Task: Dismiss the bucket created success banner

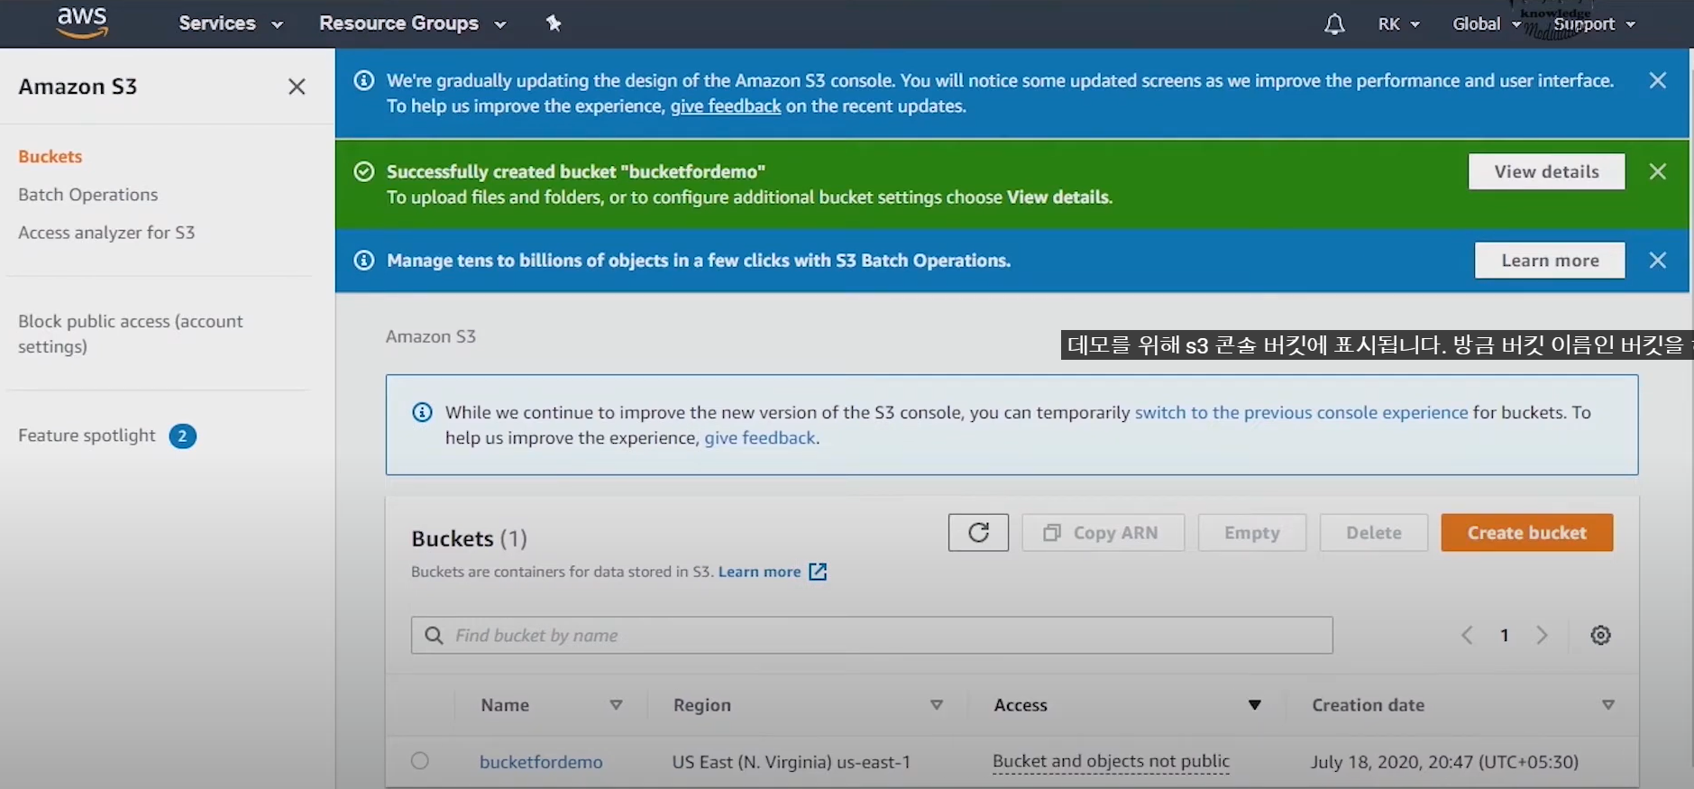Action: 1657,171
